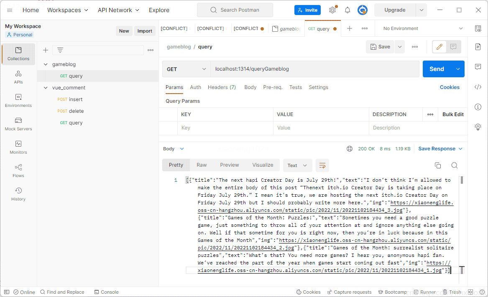
Task: Toggle line wrap in response
Action: 322,165
